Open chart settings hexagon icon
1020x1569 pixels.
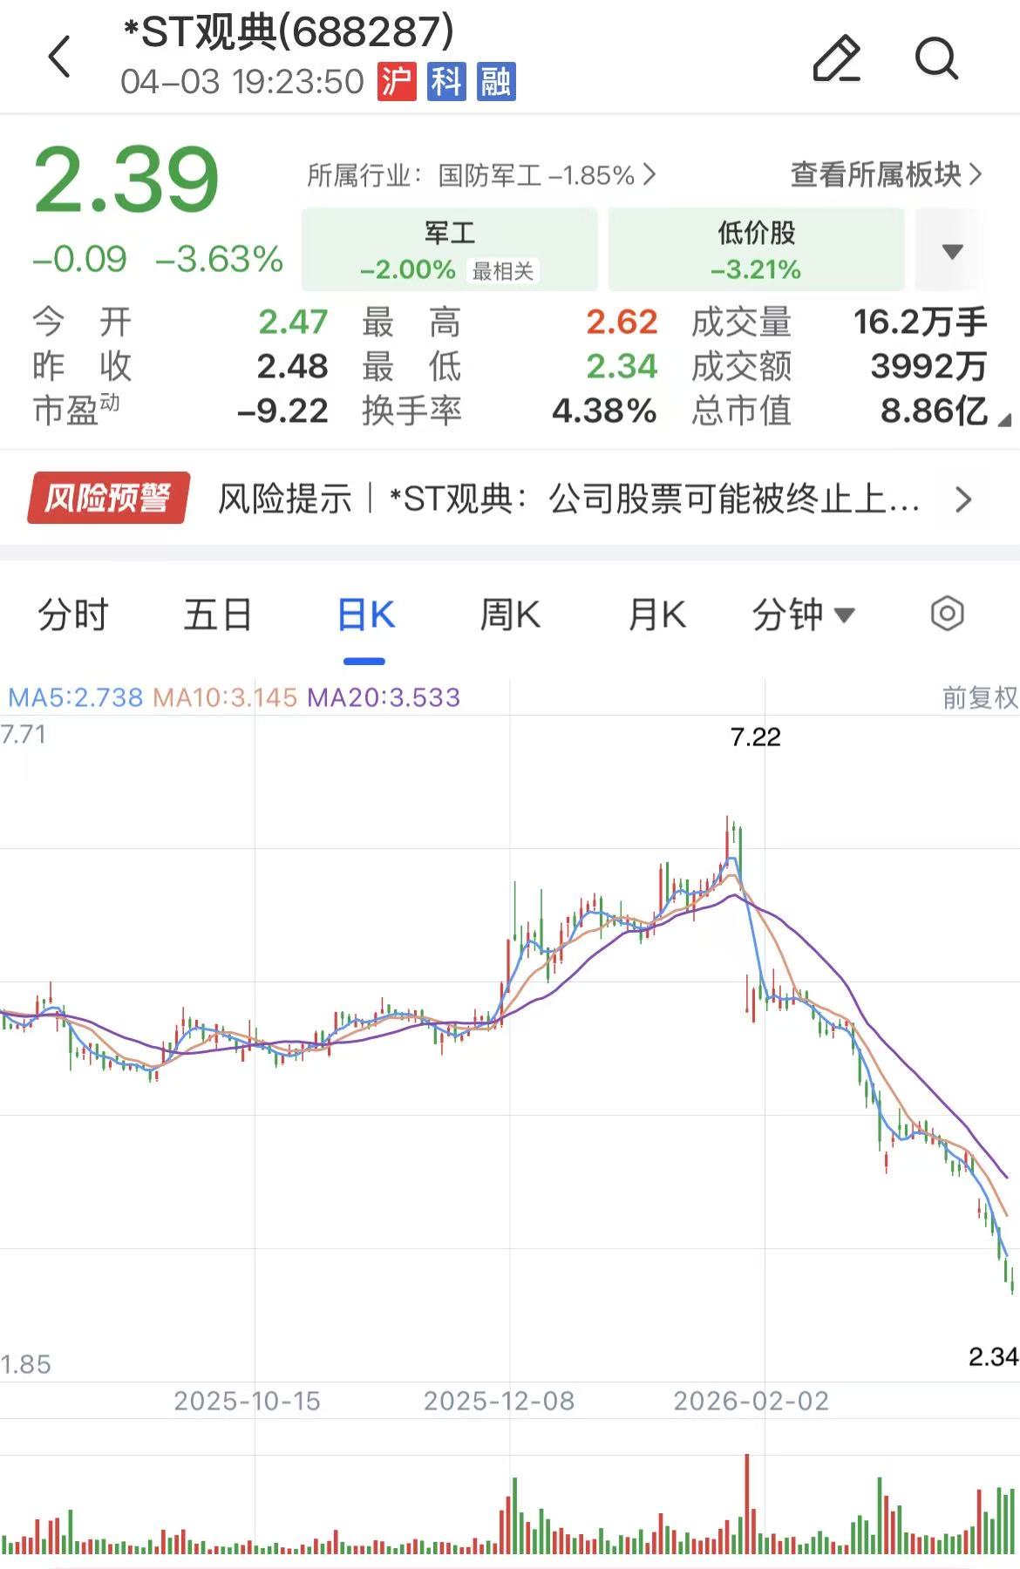(947, 614)
